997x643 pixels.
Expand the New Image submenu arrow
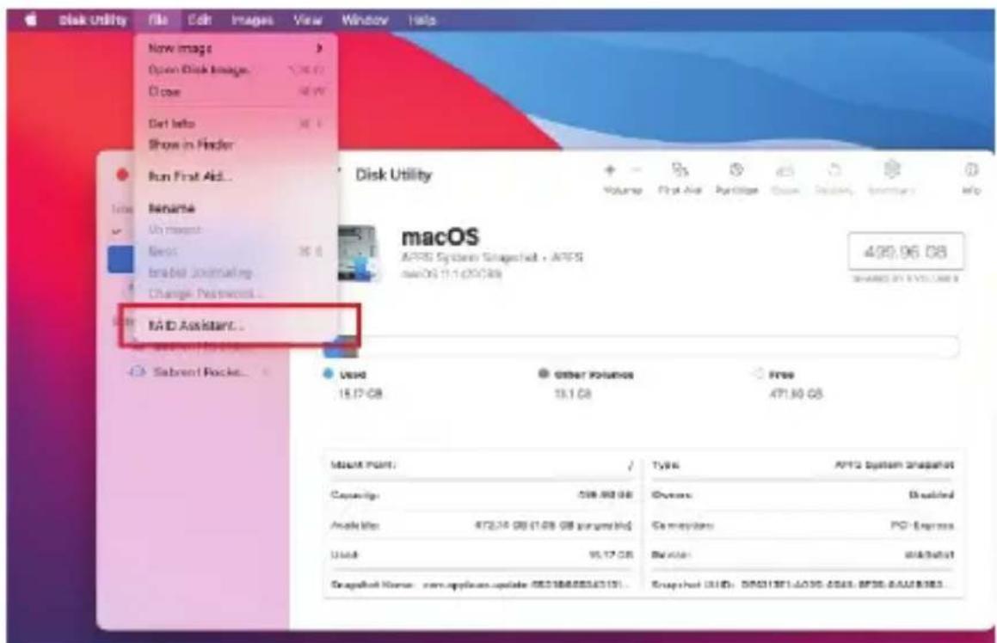click(319, 48)
